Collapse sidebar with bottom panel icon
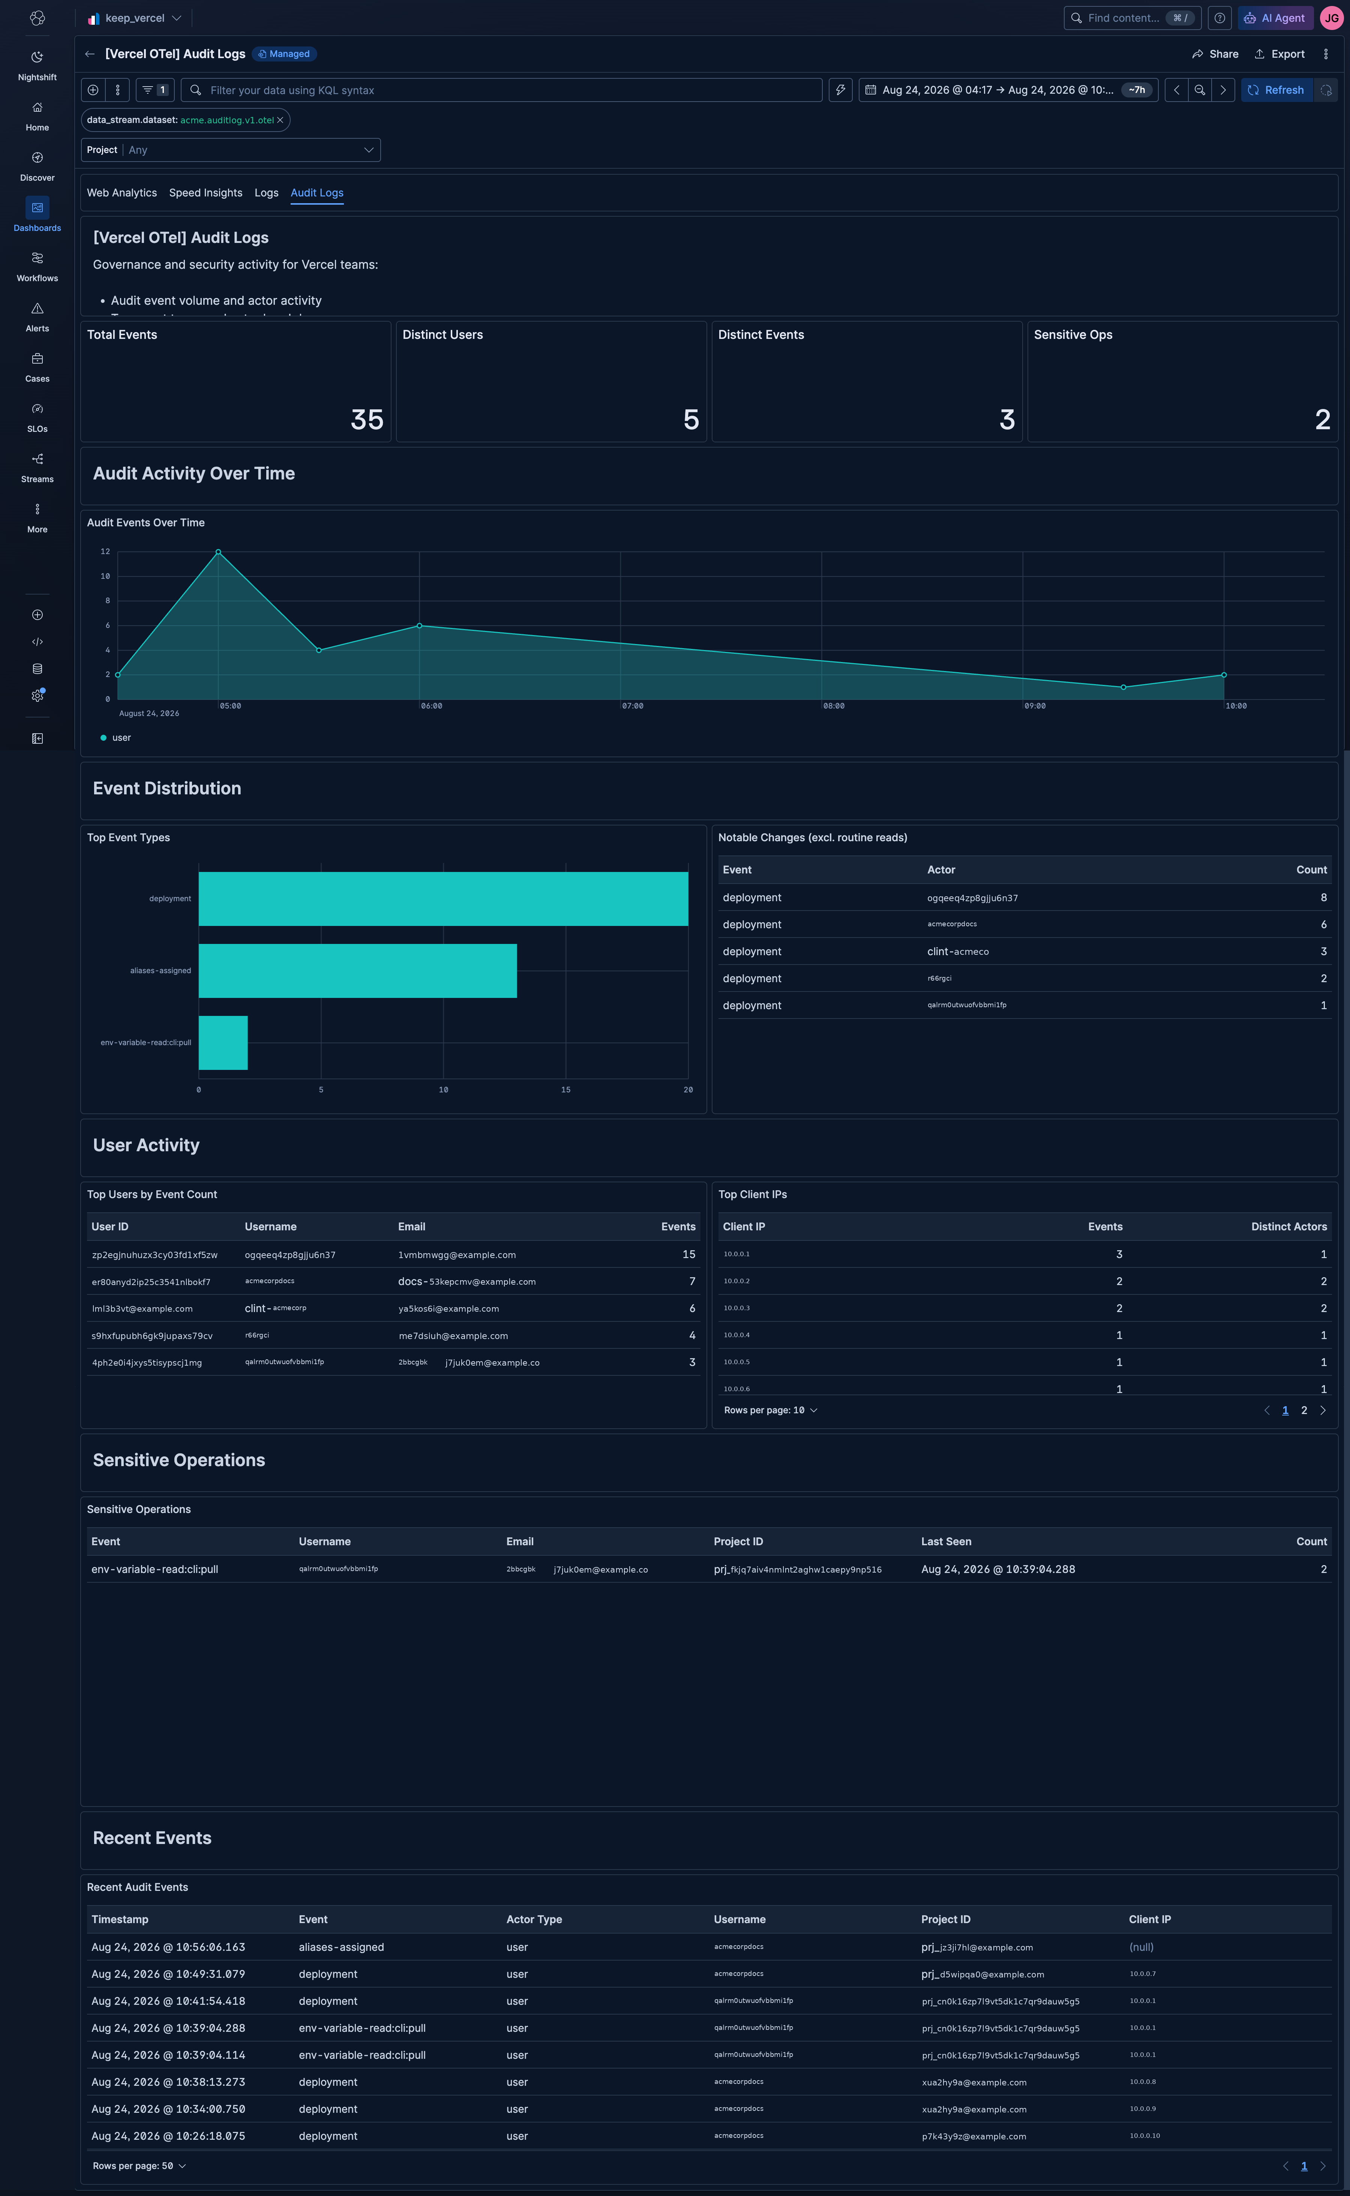This screenshot has width=1350, height=2196. (37, 738)
